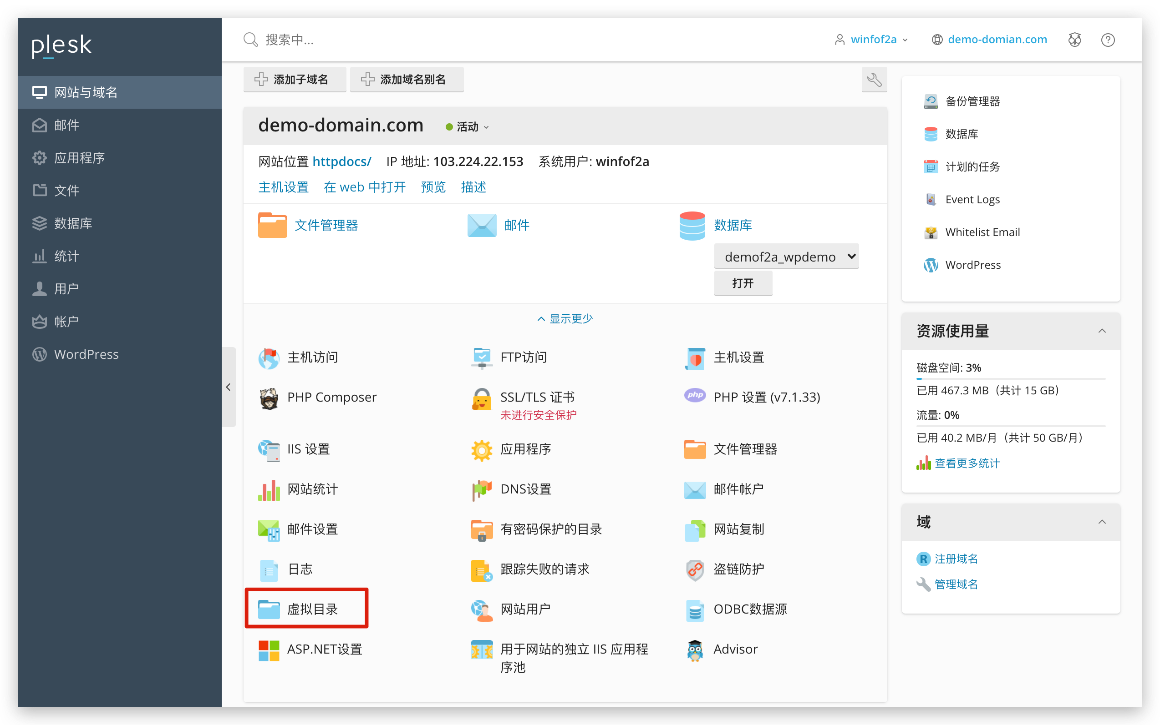Collapse items with 显示更少
The height and width of the screenshot is (725, 1160).
pyautogui.click(x=565, y=319)
